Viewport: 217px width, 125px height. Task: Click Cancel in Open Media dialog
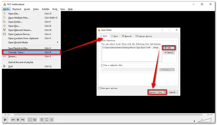[x=172, y=92]
